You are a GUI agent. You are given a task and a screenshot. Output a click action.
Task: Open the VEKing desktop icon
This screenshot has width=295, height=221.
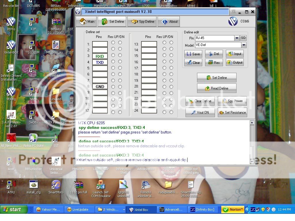click(11, 92)
